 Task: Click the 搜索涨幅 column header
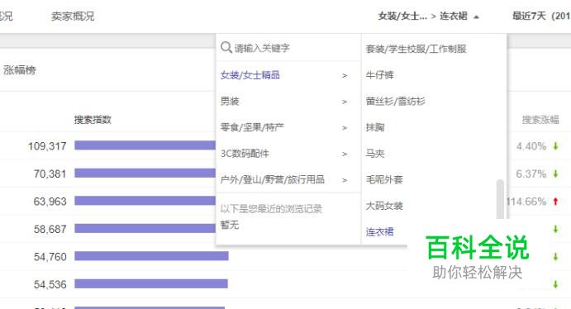point(540,119)
